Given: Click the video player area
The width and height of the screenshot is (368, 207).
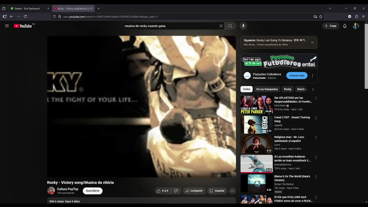Looking at the screenshot, I should (x=141, y=106).
